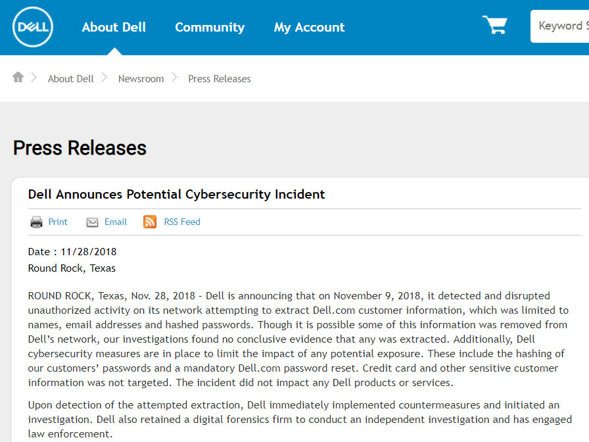Click the Dell Announces Potential Cybersecurity Incident headline
This screenshot has height=442, width=589.
pyautogui.click(x=177, y=194)
